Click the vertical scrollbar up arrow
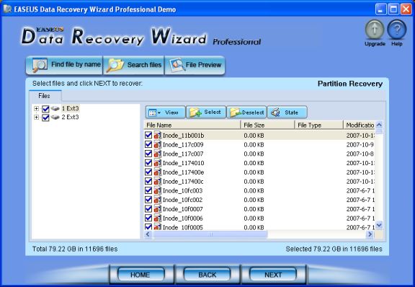415x287 pixels. (379, 125)
